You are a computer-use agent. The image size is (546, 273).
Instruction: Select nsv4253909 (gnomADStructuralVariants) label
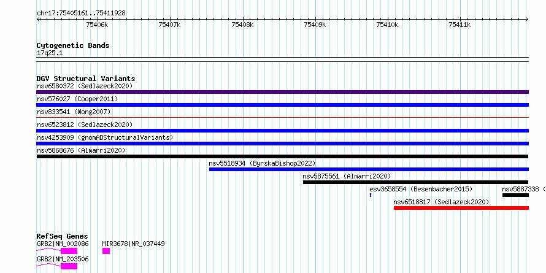click(105, 137)
